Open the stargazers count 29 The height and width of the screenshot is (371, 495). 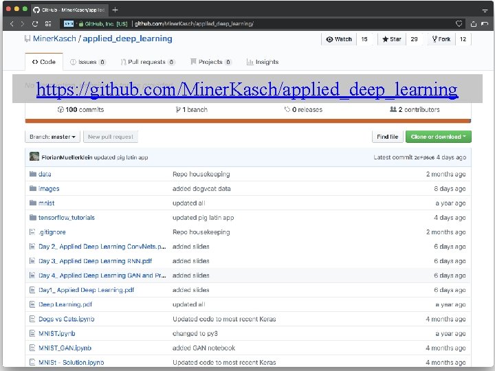[414, 39]
